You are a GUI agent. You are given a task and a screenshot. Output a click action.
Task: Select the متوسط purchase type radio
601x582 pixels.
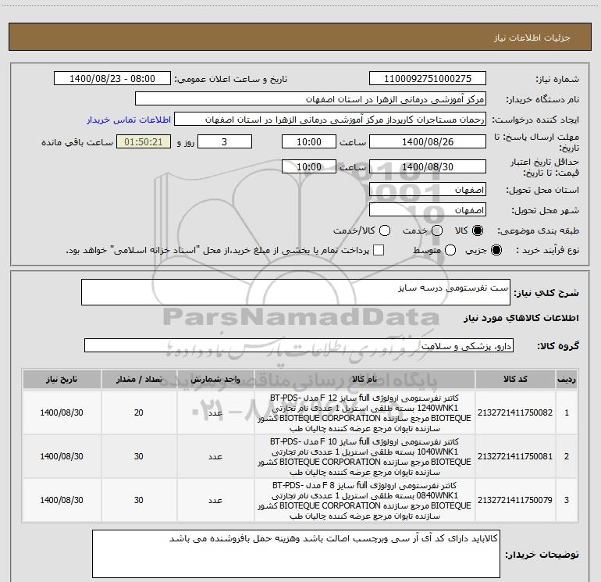tap(450, 250)
